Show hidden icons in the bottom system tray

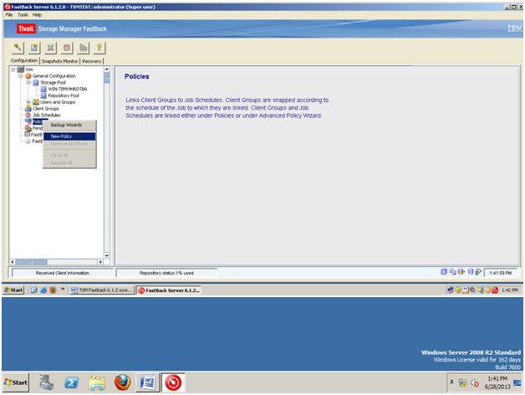coord(451,382)
